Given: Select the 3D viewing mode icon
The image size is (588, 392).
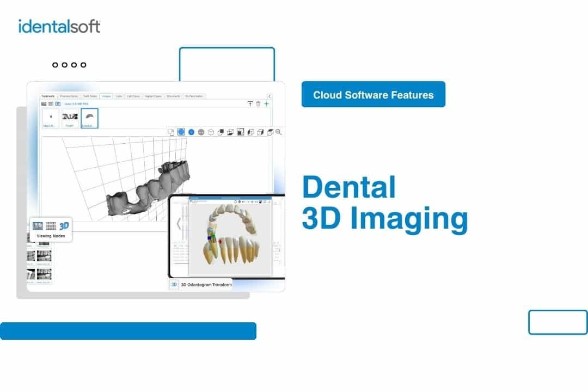Looking at the screenshot, I should (64, 225).
